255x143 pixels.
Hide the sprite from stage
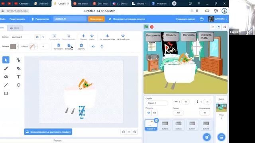155,113
